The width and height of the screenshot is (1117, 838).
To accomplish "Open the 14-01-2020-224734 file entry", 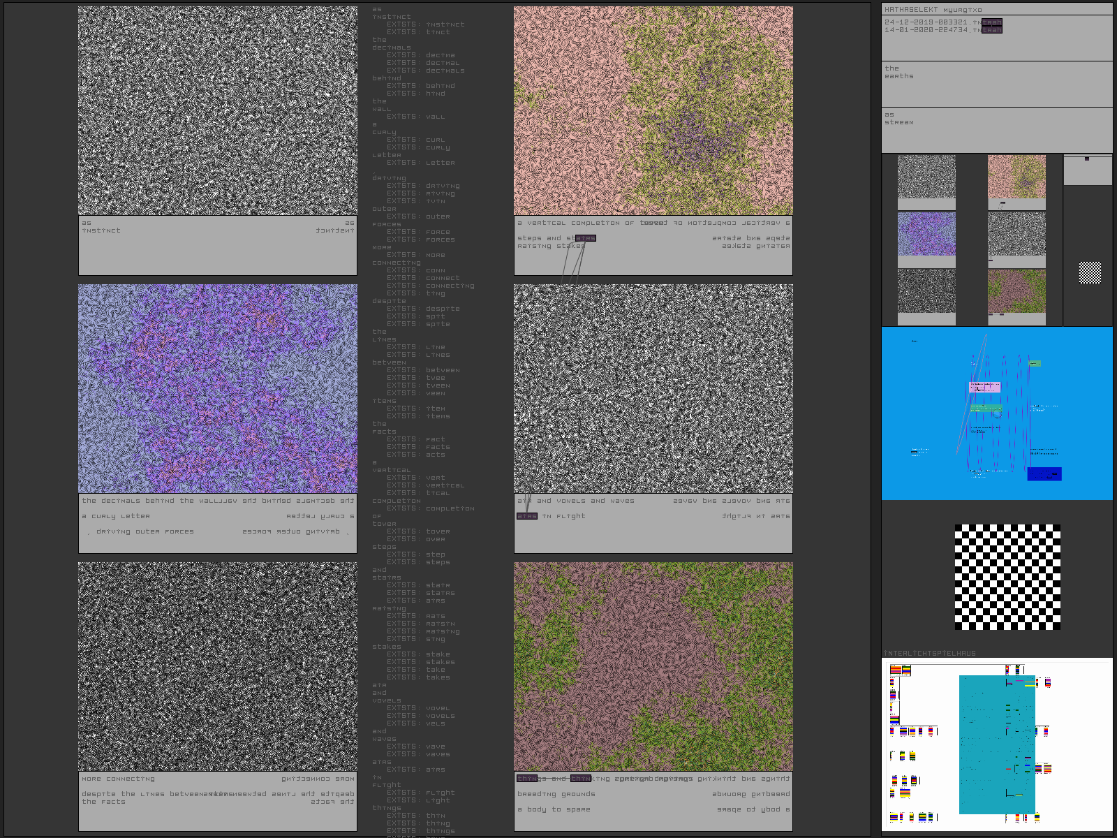I will tap(942, 30).
